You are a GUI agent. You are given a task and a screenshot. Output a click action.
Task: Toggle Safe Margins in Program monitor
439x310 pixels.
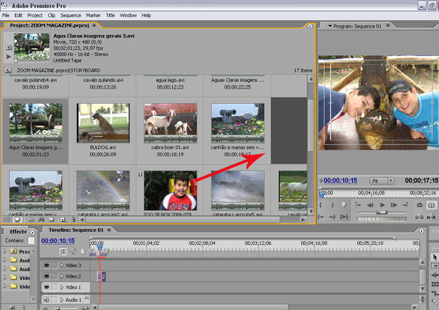pyautogui.click(x=431, y=205)
